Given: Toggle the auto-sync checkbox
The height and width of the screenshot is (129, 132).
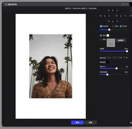Looking at the screenshot, I should tap(101, 26).
